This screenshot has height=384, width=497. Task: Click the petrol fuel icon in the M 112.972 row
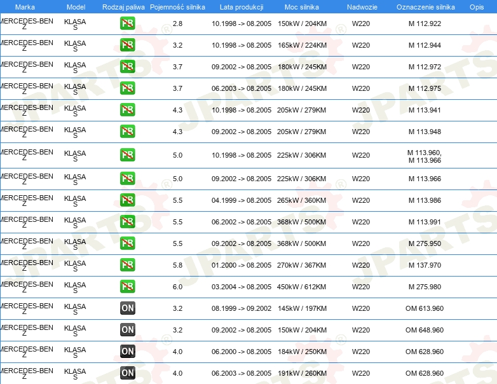[x=127, y=66]
